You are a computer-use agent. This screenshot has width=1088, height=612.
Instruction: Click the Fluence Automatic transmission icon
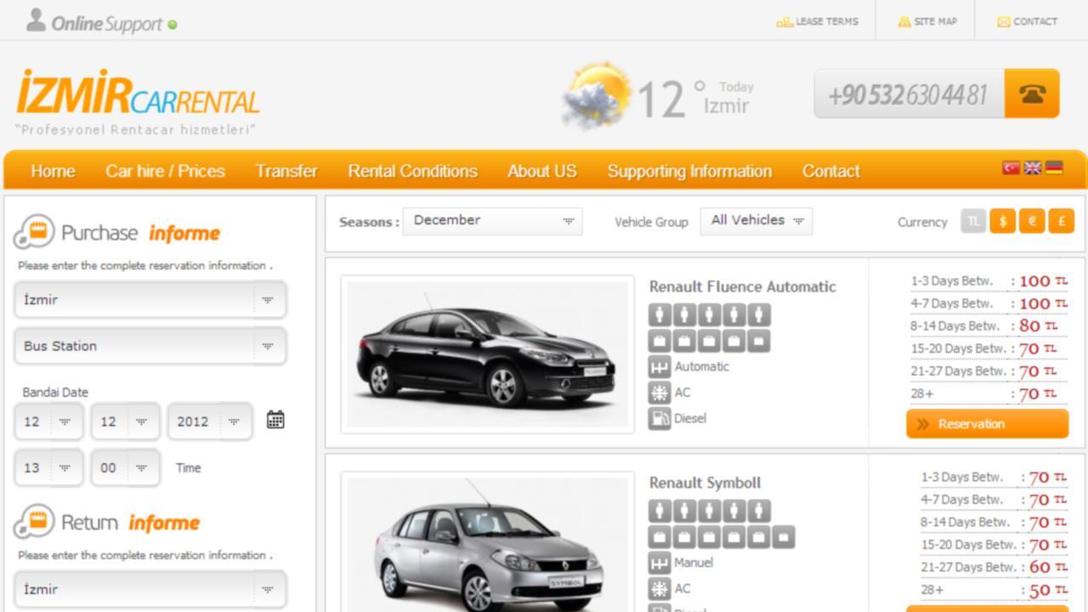(x=660, y=367)
